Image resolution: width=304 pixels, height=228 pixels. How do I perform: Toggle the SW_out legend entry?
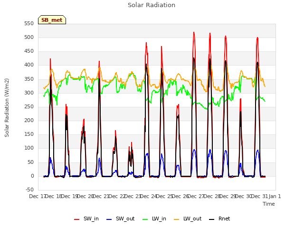[x=120, y=218]
